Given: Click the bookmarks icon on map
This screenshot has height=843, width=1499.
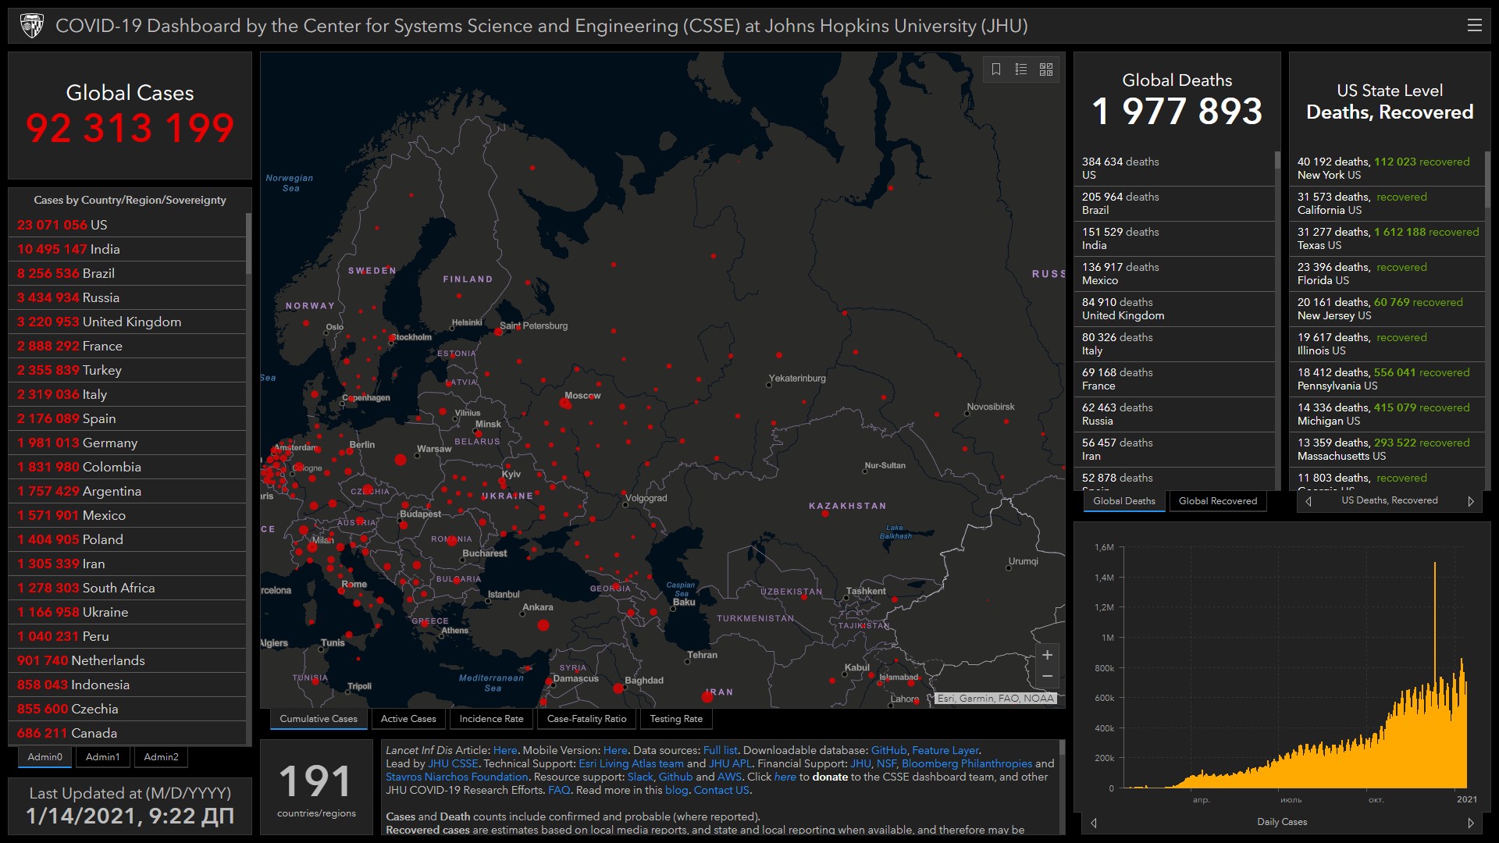Looking at the screenshot, I should point(996,69).
